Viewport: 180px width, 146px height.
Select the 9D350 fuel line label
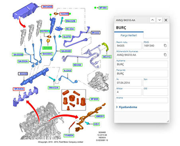pyautogui.click(x=78, y=65)
